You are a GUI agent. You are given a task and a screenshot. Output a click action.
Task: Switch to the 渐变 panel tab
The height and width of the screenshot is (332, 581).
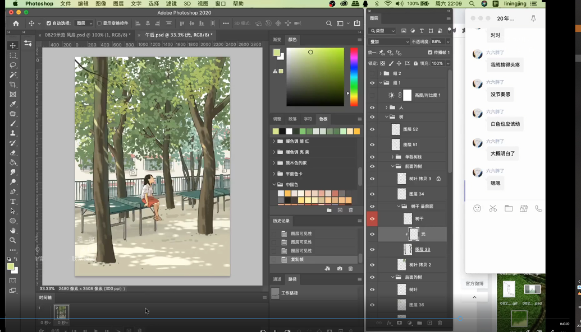[277, 40]
